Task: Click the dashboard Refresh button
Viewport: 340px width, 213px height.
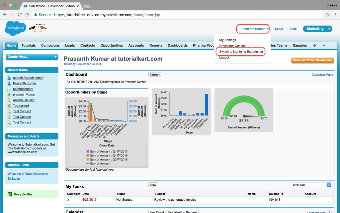Action: point(155,75)
